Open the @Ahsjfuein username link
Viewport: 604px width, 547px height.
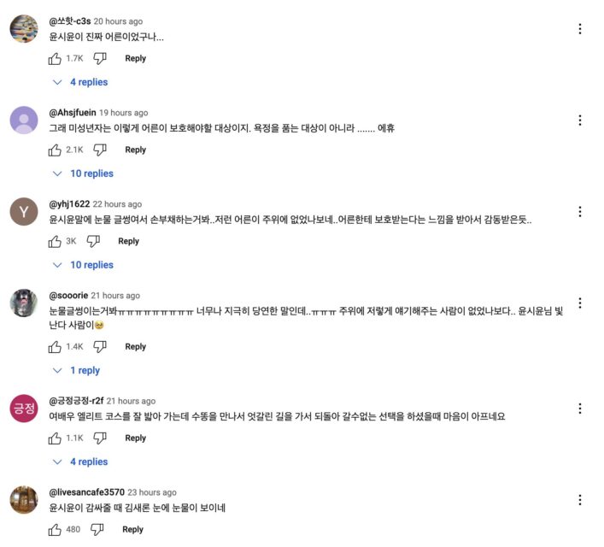[72, 113]
